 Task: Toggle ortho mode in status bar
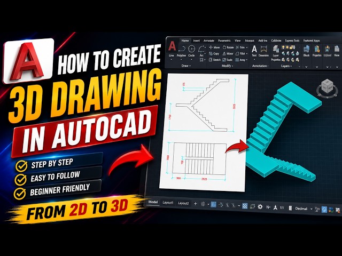221,205
